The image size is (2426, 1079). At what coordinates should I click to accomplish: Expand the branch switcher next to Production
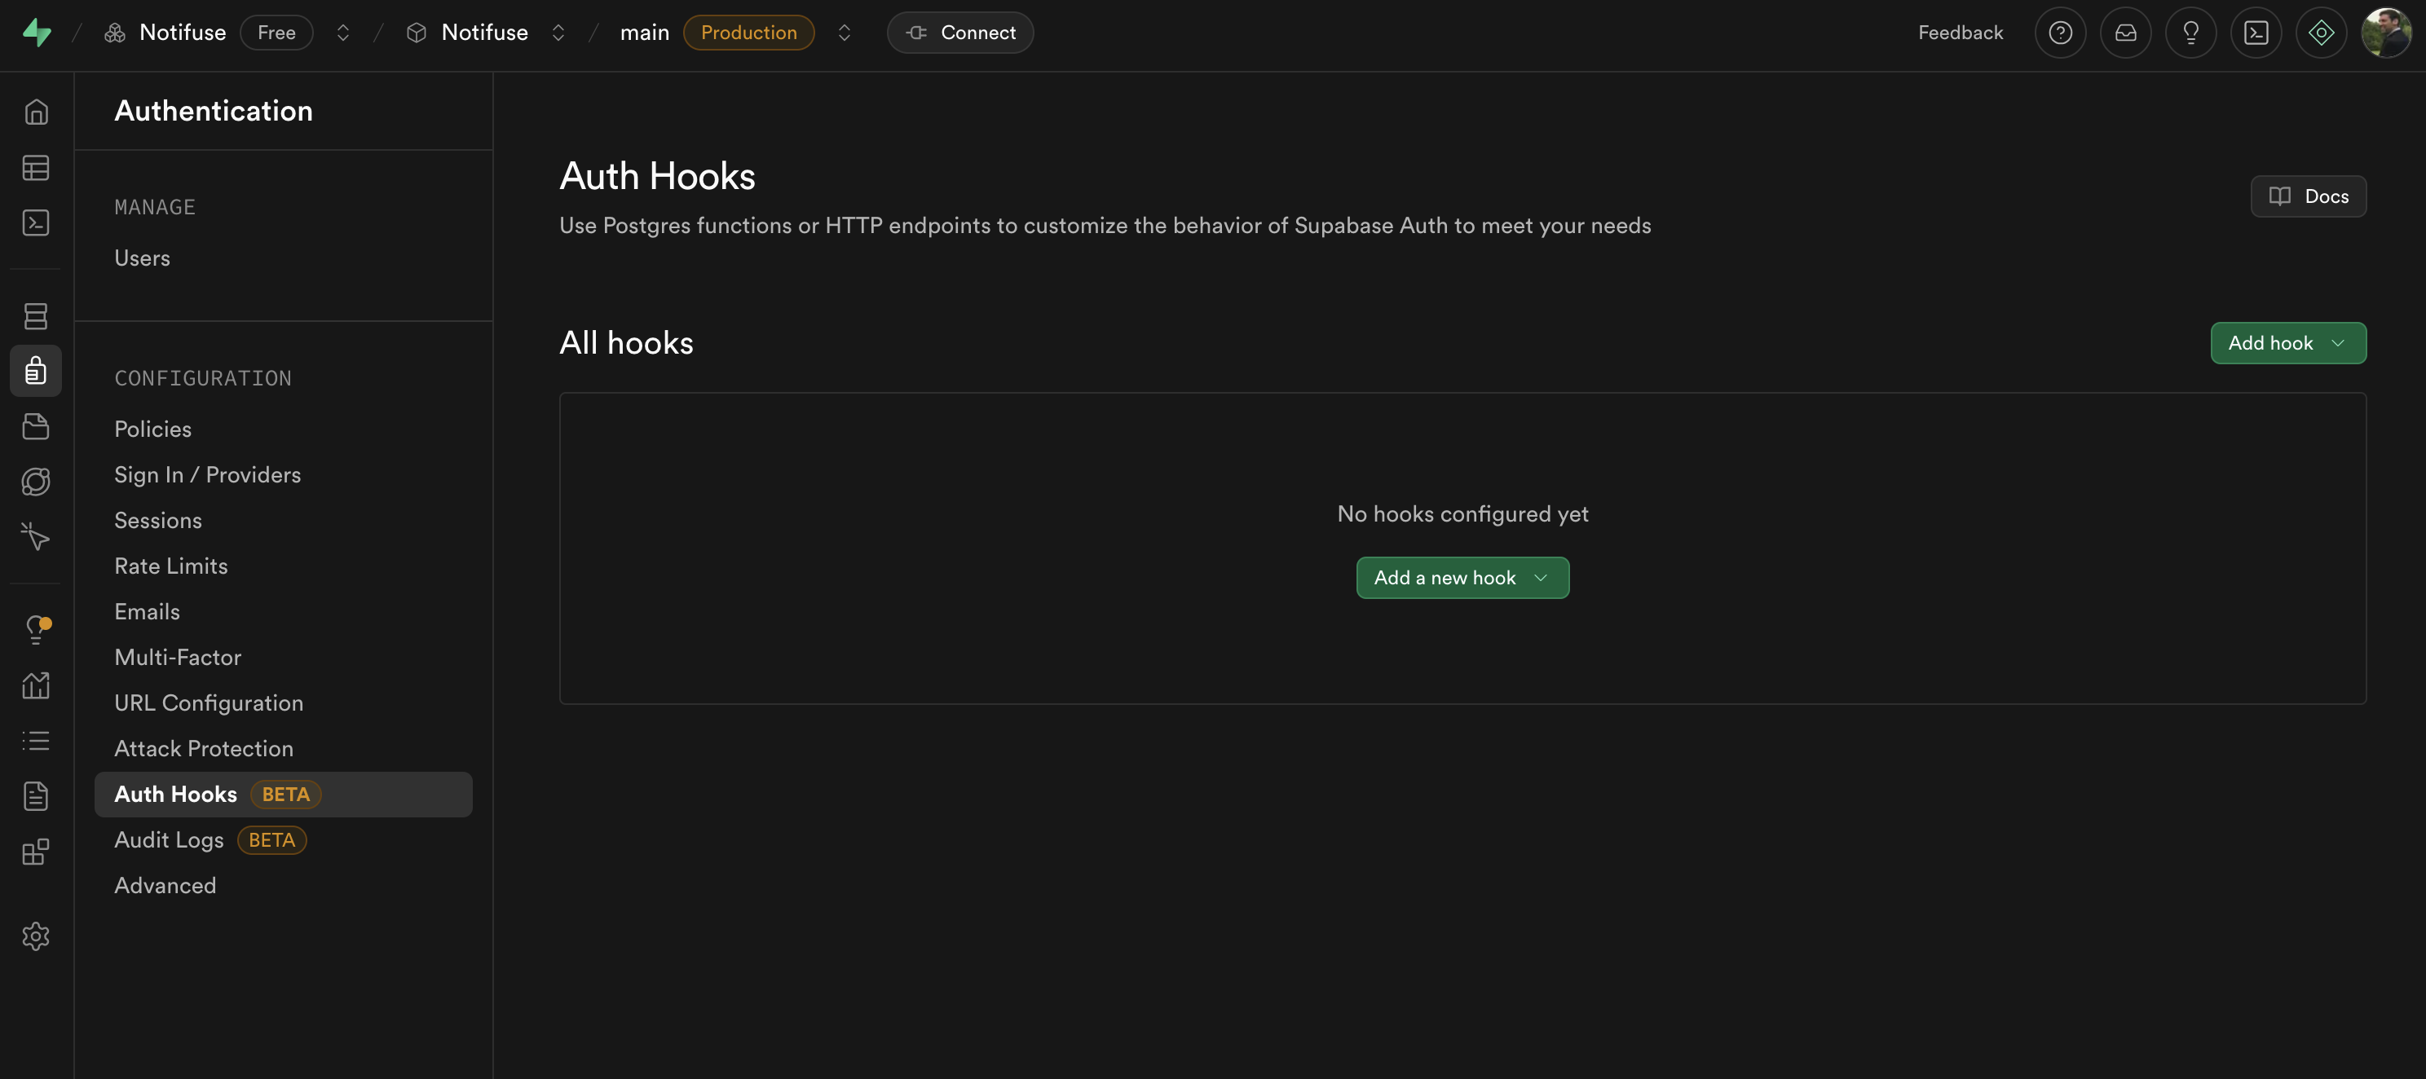tap(845, 32)
